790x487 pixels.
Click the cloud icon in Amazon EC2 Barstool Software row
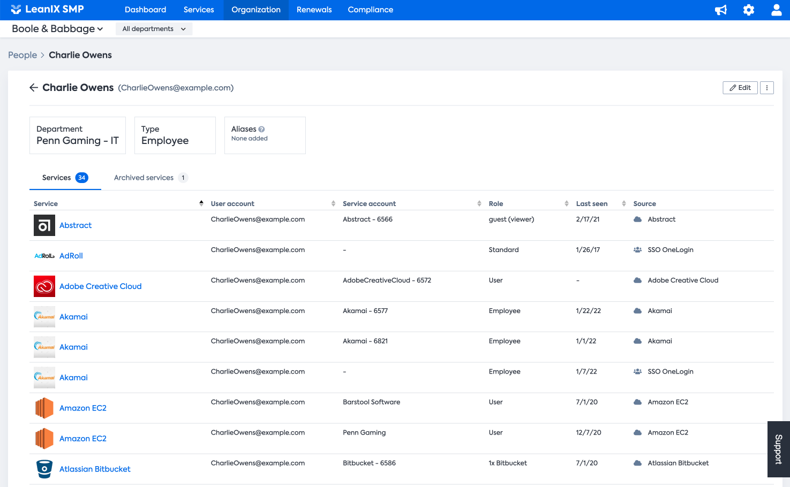[637, 402]
